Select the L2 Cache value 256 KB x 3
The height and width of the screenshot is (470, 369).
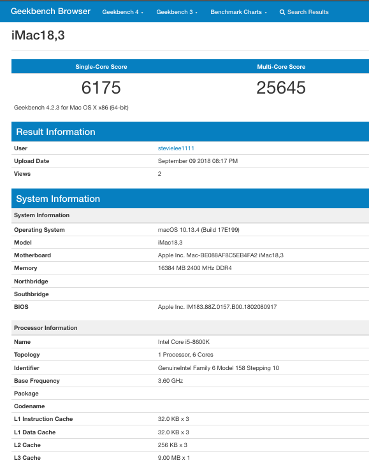tap(173, 445)
